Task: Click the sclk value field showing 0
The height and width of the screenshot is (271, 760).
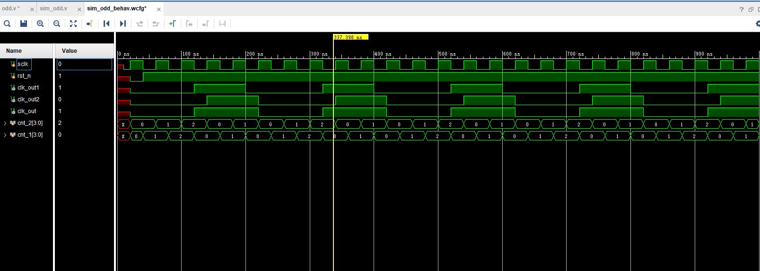Action: pyautogui.click(x=85, y=64)
